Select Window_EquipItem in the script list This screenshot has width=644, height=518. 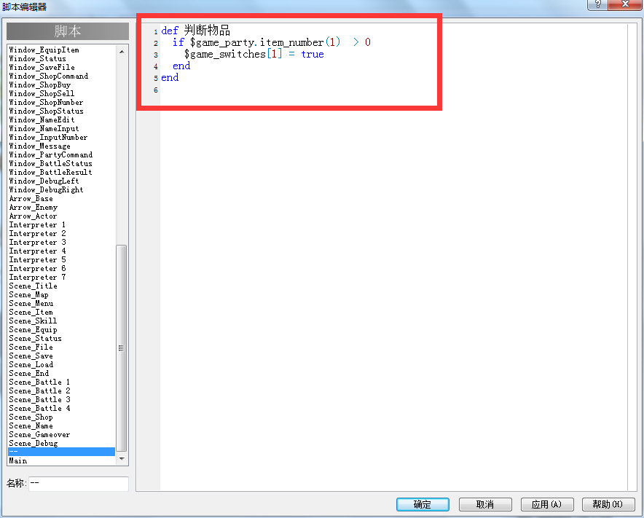coord(44,50)
